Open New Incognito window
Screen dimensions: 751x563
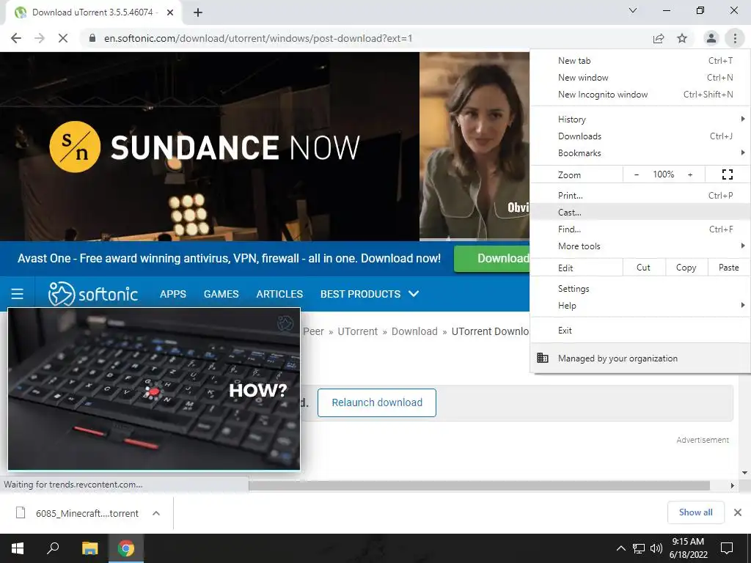click(640, 95)
